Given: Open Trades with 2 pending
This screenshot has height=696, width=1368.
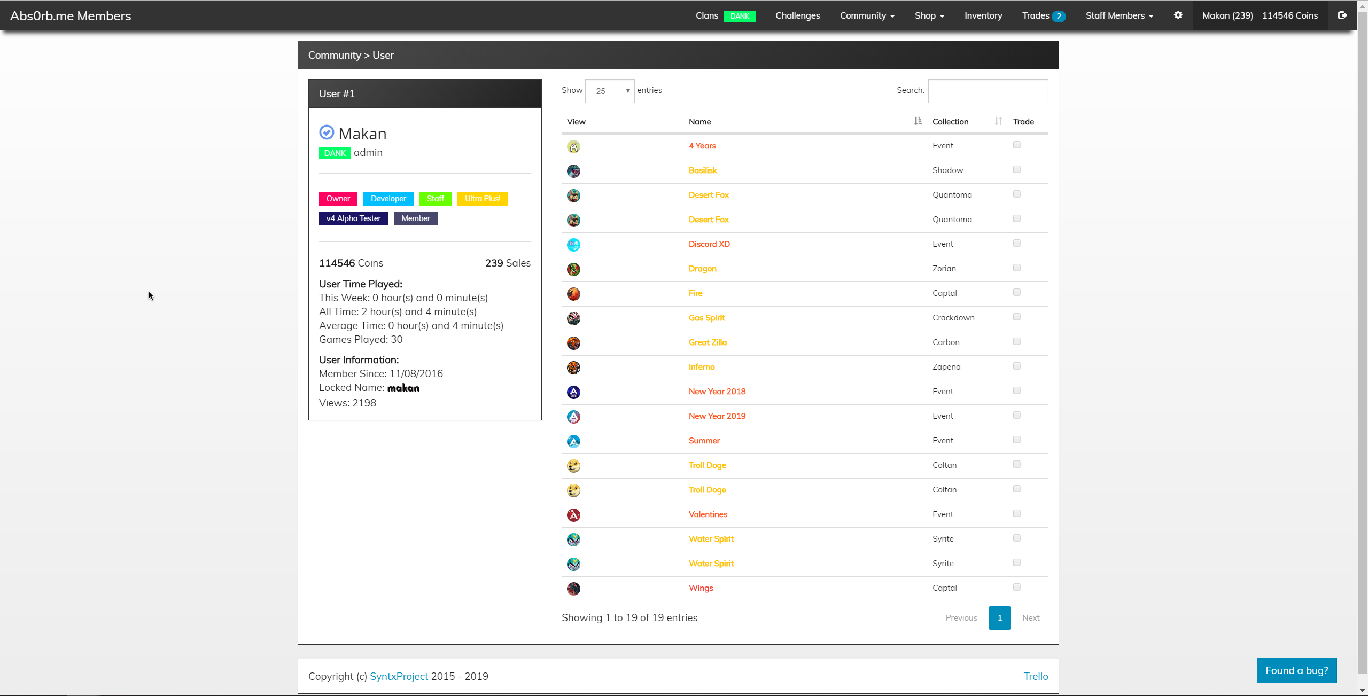Looking at the screenshot, I should click(x=1044, y=15).
